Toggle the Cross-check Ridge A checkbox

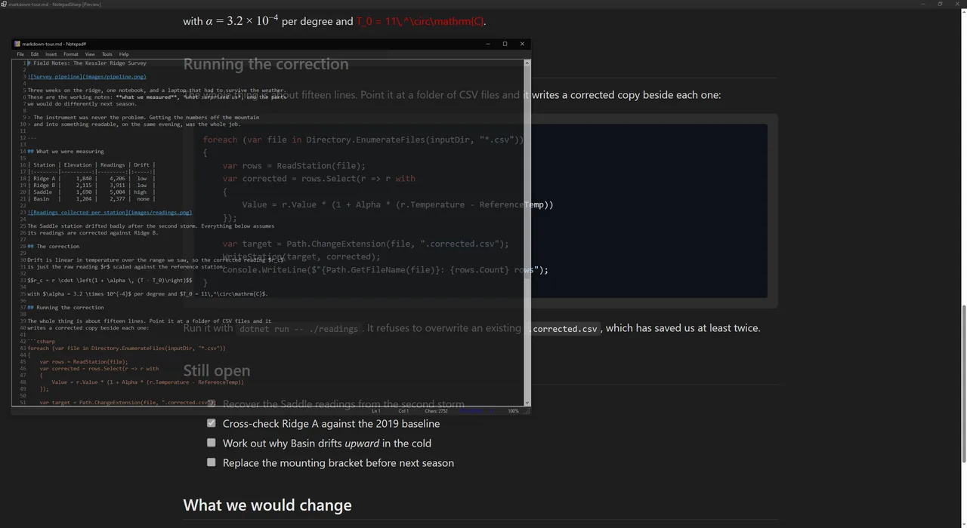click(211, 423)
